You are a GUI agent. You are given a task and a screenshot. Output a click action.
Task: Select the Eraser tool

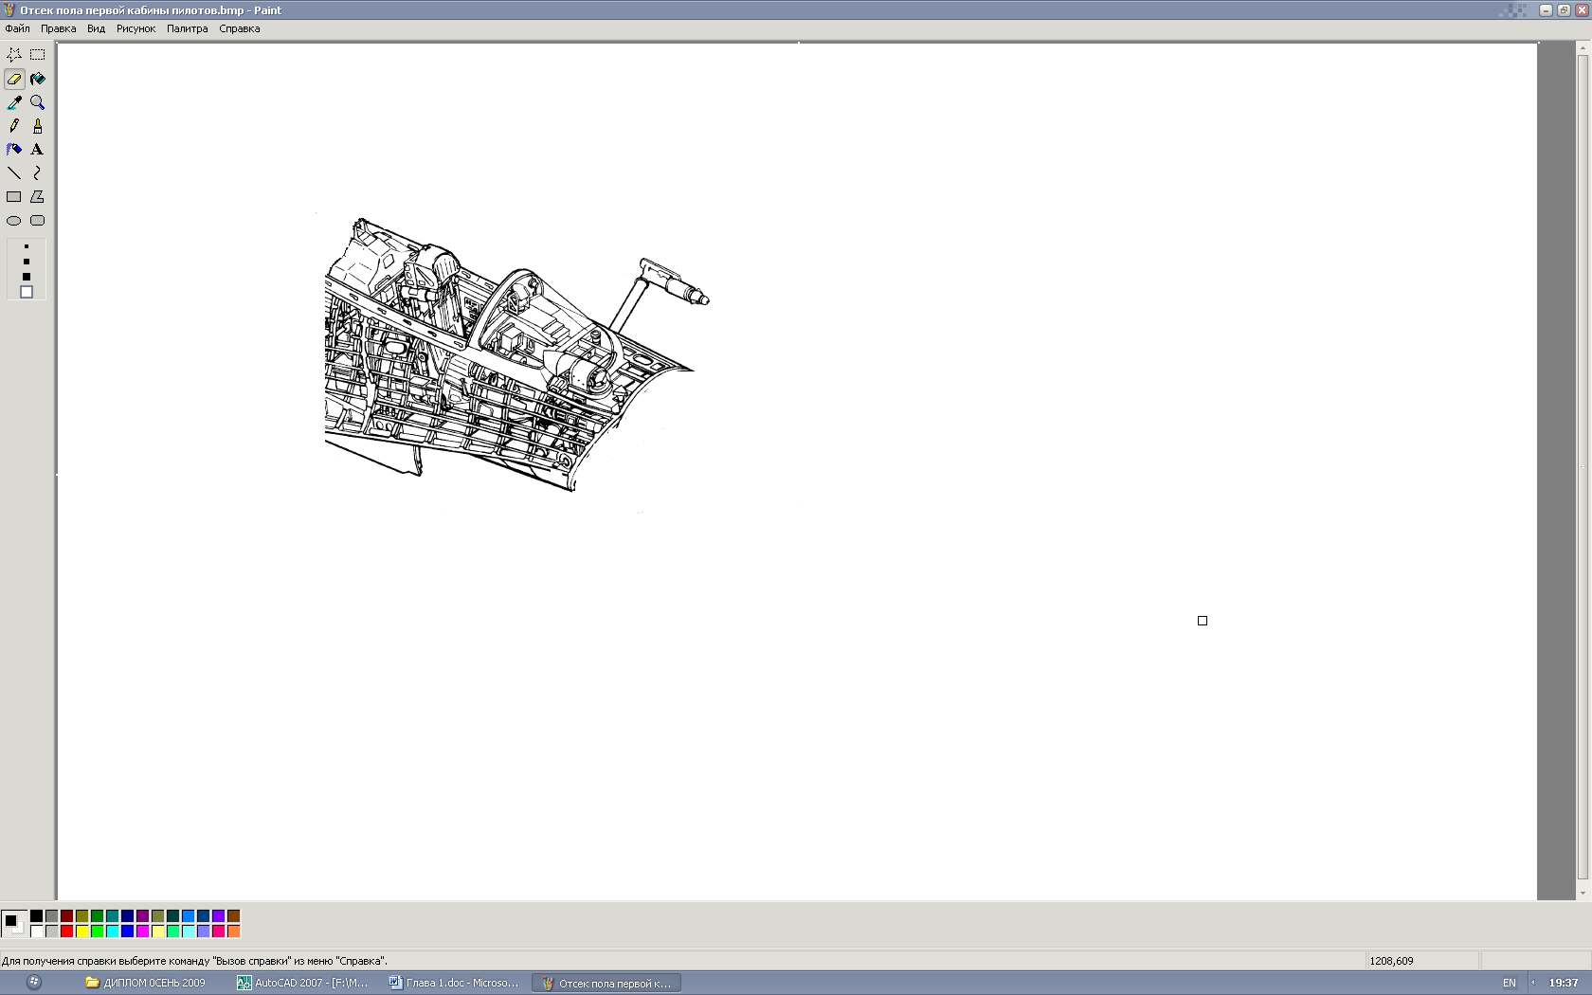[x=14, y=79]
